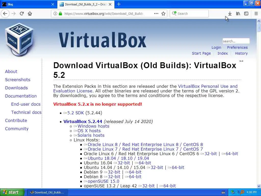
Task: Click the VirtualBox cube logo
Action: coord(19,39)
